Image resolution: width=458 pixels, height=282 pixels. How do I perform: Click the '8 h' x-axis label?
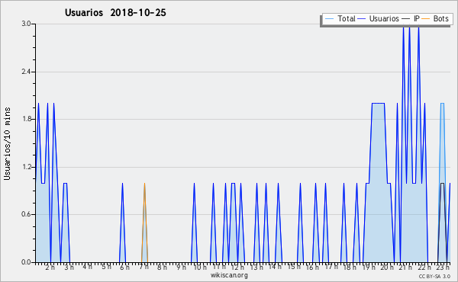pos(162,268)
